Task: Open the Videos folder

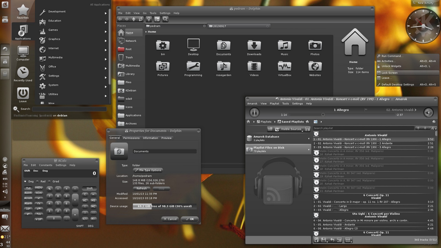Action: 254,68
